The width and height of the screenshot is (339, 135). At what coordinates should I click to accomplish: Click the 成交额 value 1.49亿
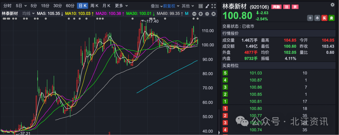click(x=251, y=46)
